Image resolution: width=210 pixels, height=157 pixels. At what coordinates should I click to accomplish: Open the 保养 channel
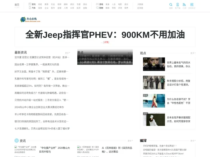[x=126, y=8]
